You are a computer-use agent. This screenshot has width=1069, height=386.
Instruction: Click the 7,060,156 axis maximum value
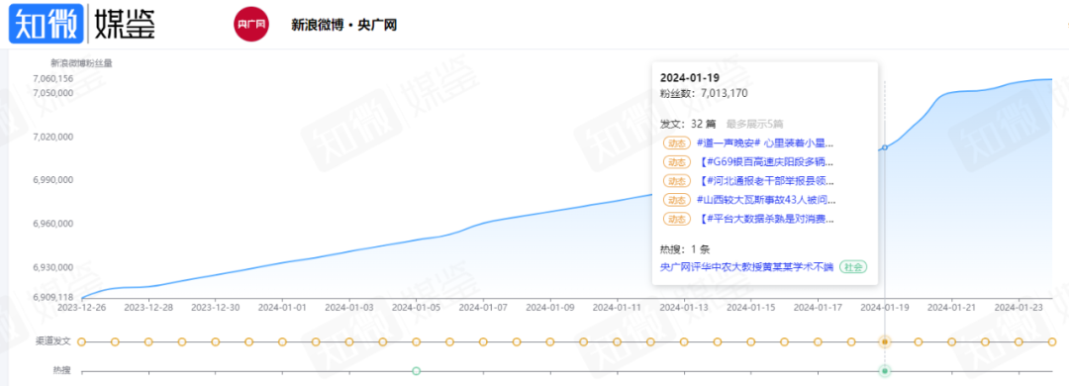pyautogui.click(x=53, y=79)
